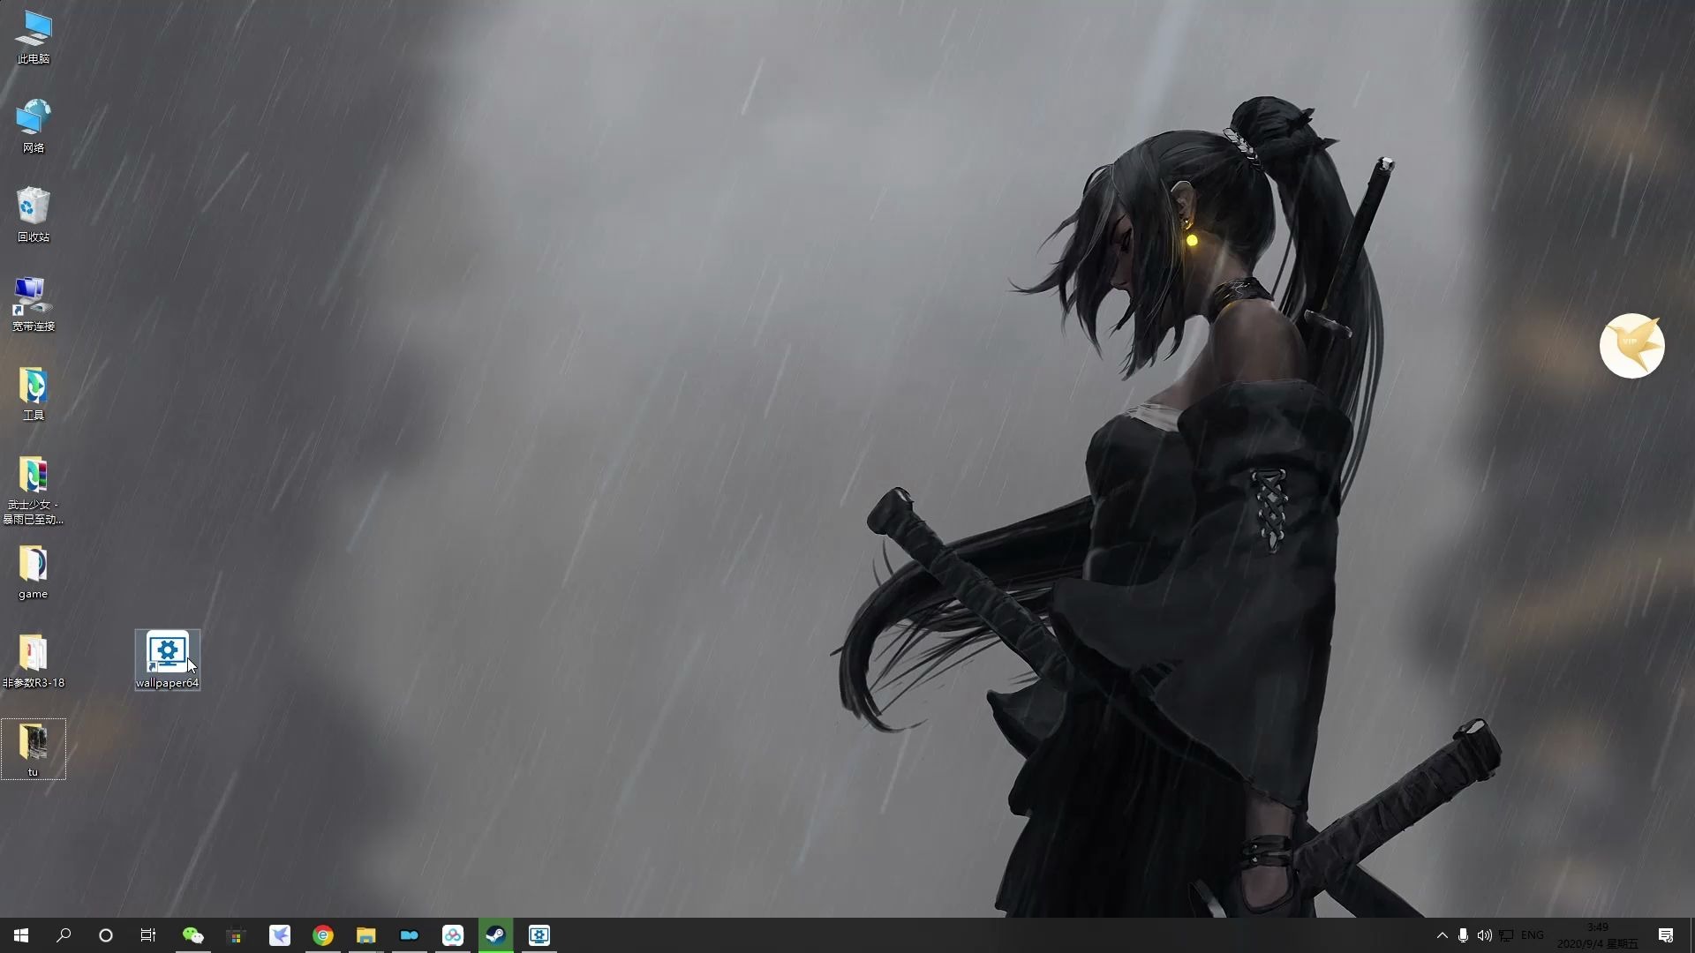Click the microphone tray icon
1695x953 pixels.
point(1463,935)
